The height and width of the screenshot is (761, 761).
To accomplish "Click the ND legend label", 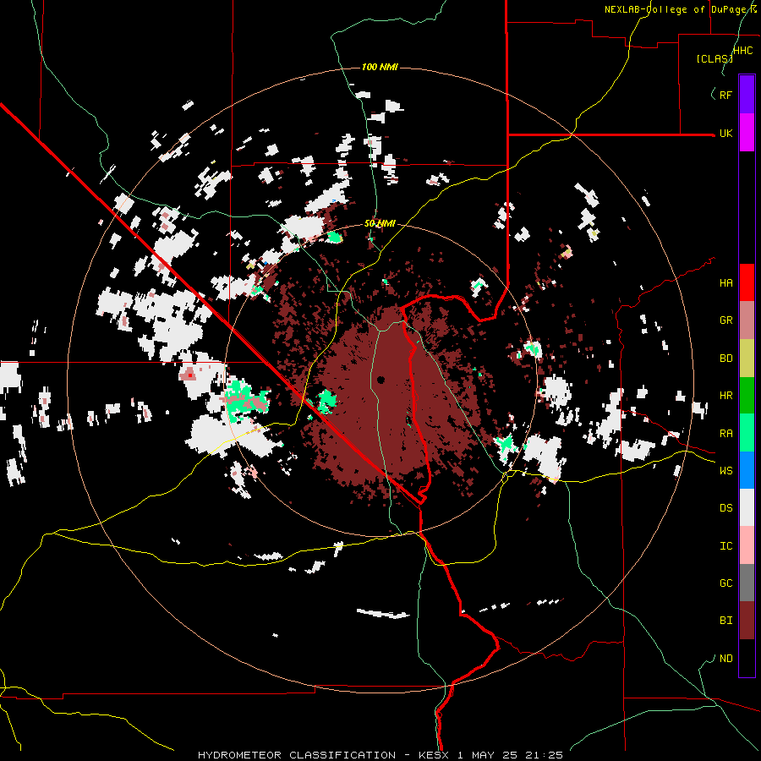I will 725,659.
